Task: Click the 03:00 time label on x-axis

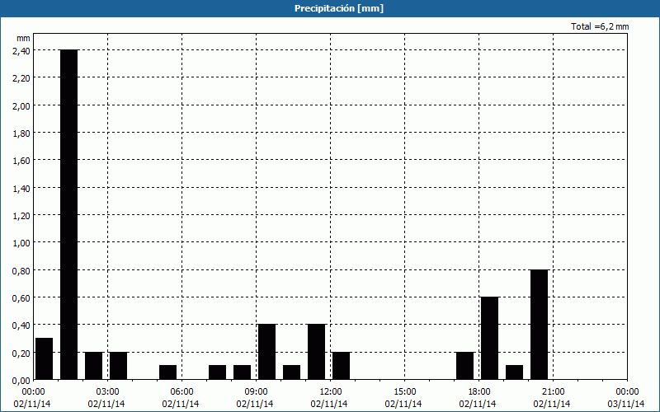Action: [x=108, y=392]
